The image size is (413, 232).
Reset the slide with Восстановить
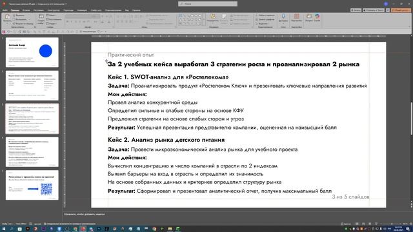click(54, 19)
